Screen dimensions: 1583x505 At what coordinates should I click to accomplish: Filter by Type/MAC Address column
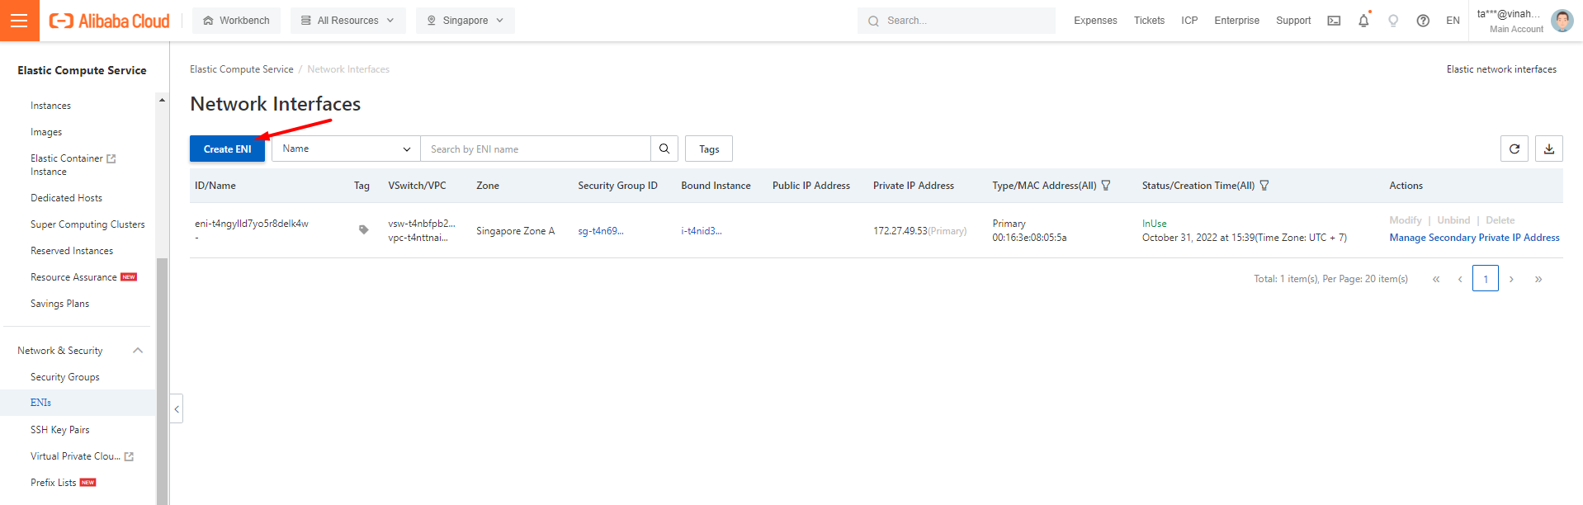(1106, 186)
